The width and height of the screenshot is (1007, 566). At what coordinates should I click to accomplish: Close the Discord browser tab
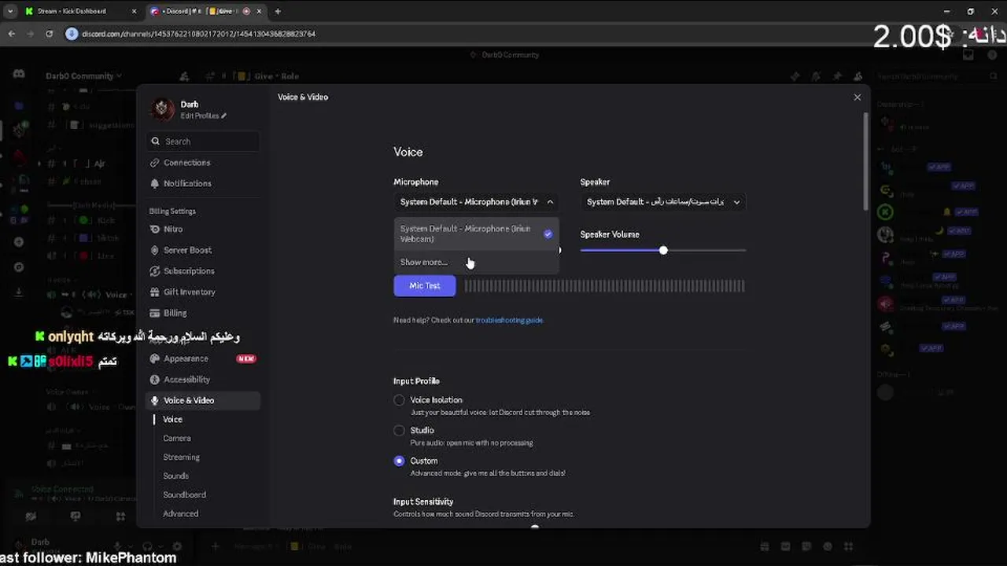260,11
